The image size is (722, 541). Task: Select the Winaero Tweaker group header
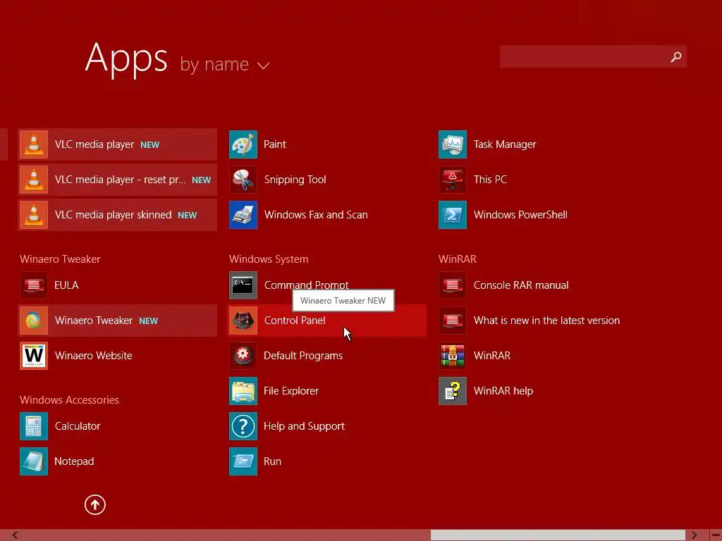(60, 259)
